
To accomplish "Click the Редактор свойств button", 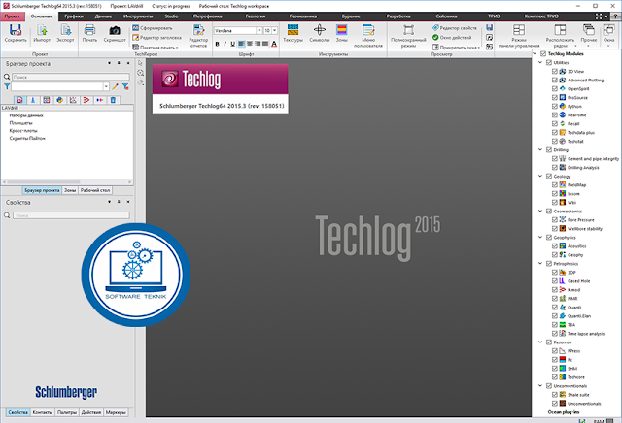I will [x=455, y=28].
